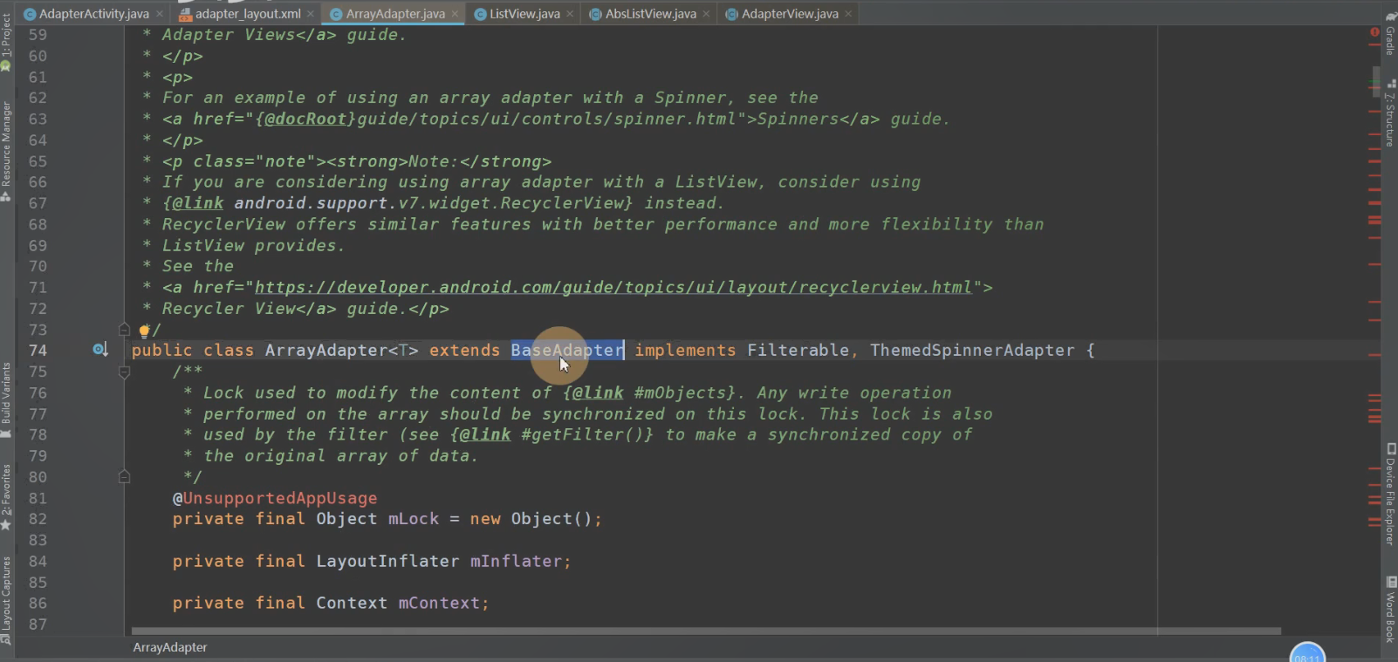The width and height of the screenshot is (1398, 662).
Task: Click the red error indicator atop scrollbar
Action: (1374, 32)
